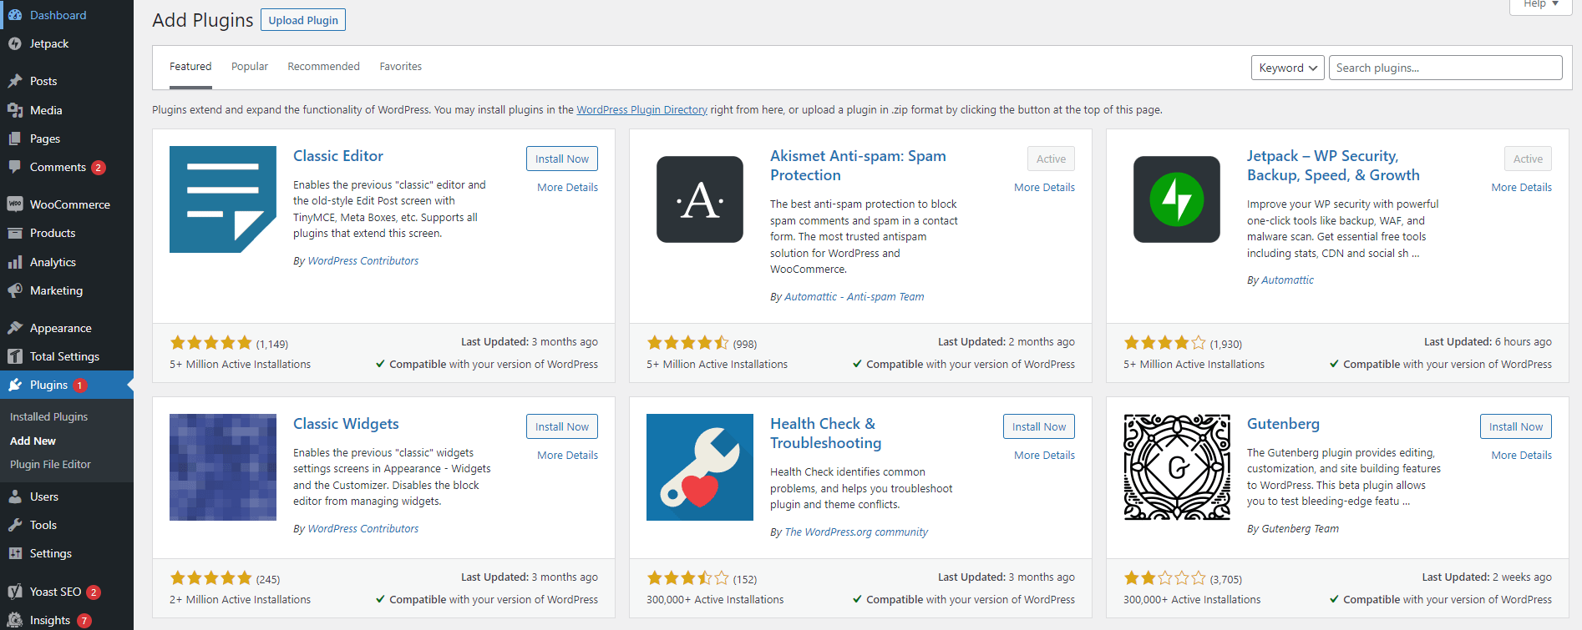Click the Users person icon
The height and width of the screenshot is (630, 1582).
point(15,496)
